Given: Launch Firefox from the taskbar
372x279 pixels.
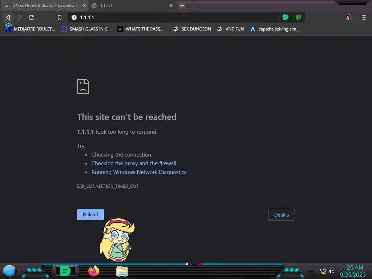Looking at the screenshot, I should pyautogui.click(x=94, y=271).
